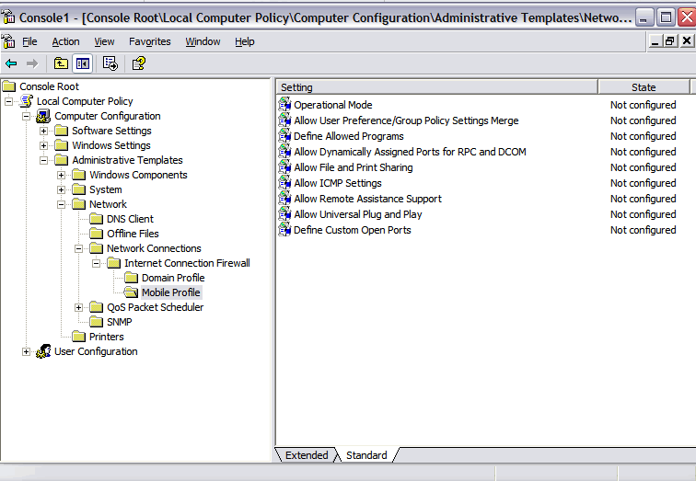Expand the Windows Components folder
This screenshot has width=696, height=481.
point(61,175)
